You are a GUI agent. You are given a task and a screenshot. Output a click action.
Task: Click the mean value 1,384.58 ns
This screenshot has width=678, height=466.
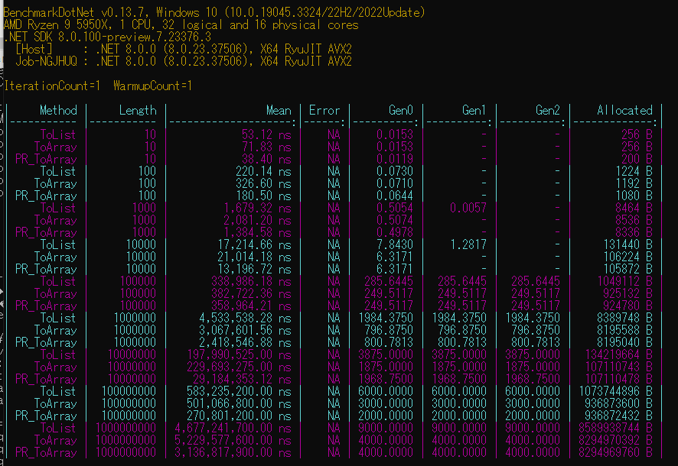(x=257, y=232)
